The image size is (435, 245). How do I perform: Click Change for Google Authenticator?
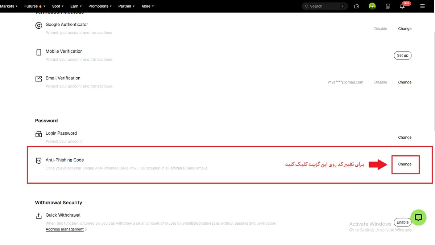[x=405, y=29]
